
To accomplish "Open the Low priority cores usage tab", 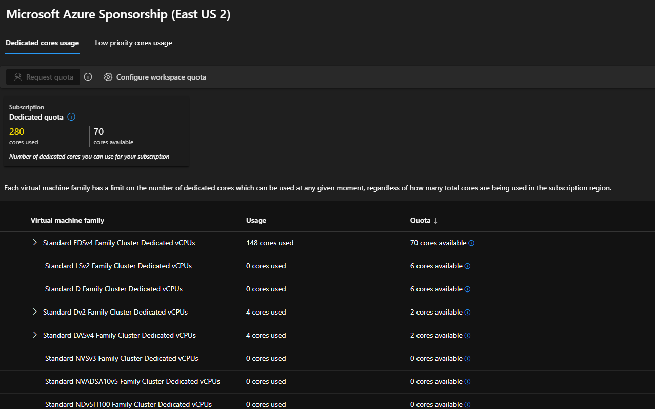I will (x=133, y=43).
